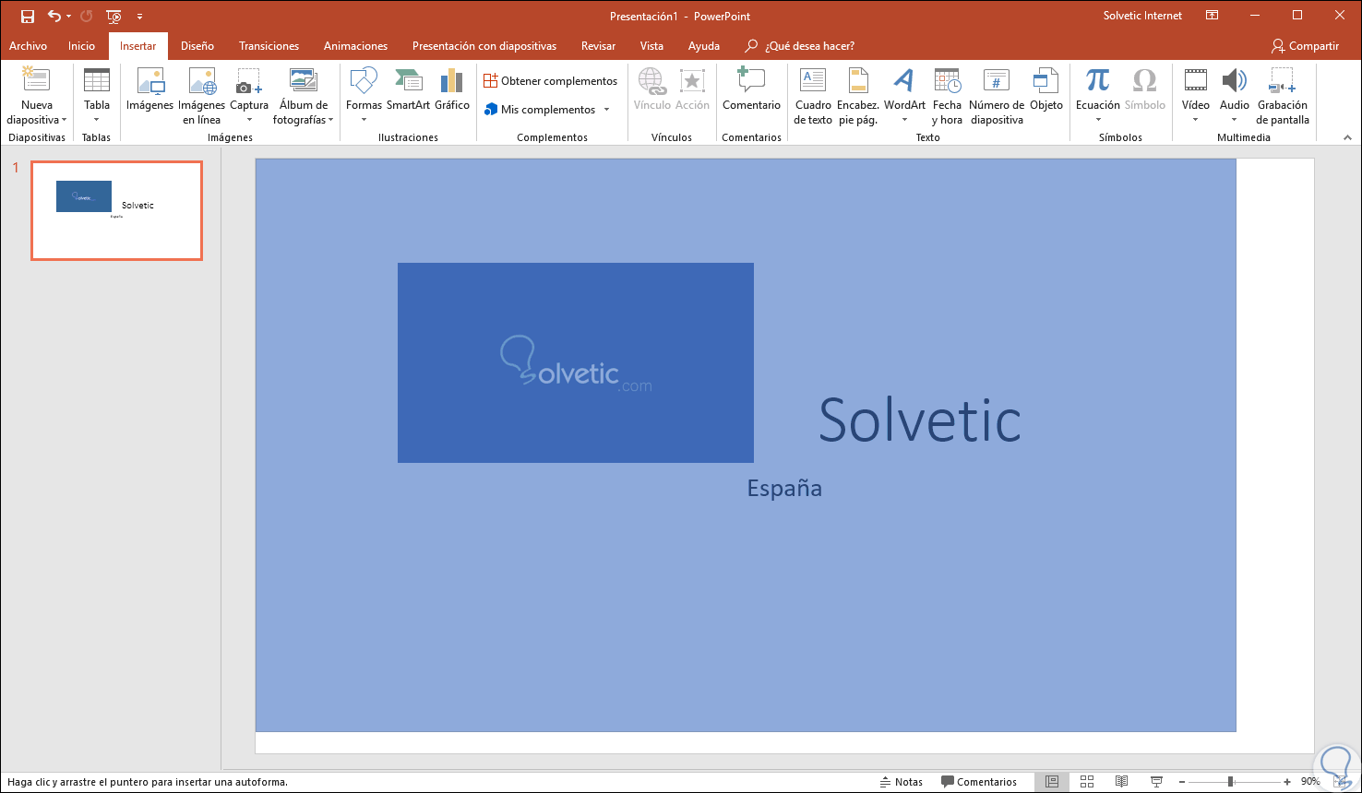Switch to the Vista tab
The width and height of the screenshot is (1362, 793).
pyautogui.click(x=651, y=46)
